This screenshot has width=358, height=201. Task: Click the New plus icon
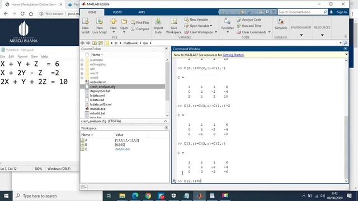coord(114,21)
